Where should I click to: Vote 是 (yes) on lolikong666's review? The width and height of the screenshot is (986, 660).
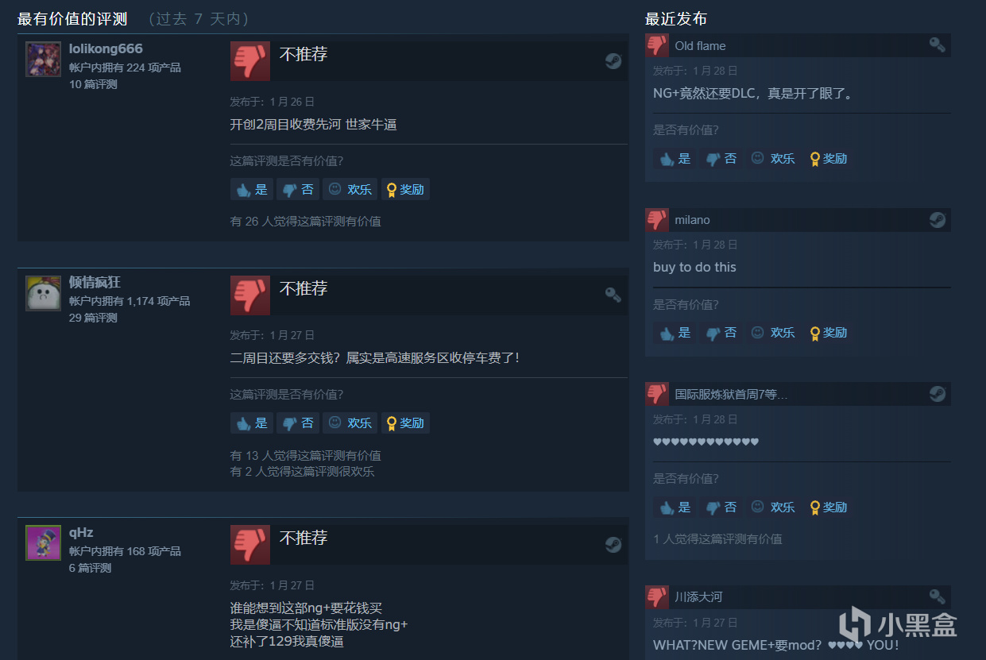(x=252, y=189)
